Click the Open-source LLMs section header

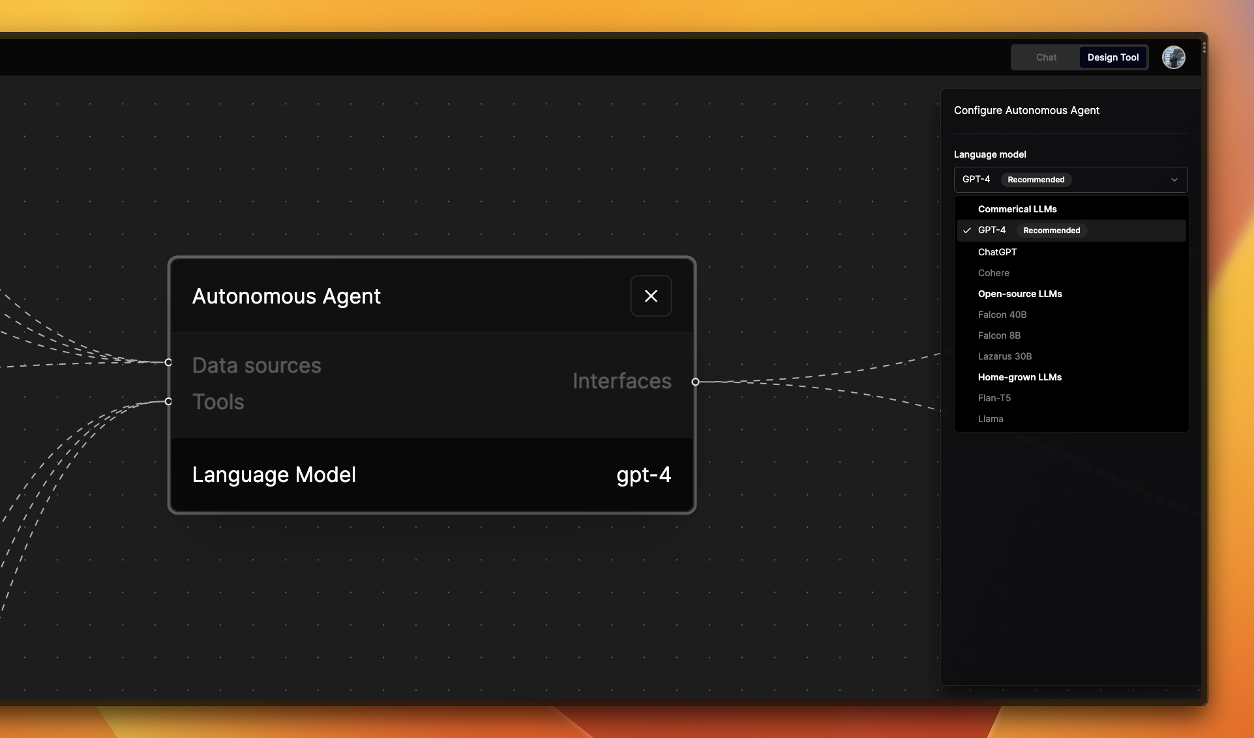coord(1020,294)
